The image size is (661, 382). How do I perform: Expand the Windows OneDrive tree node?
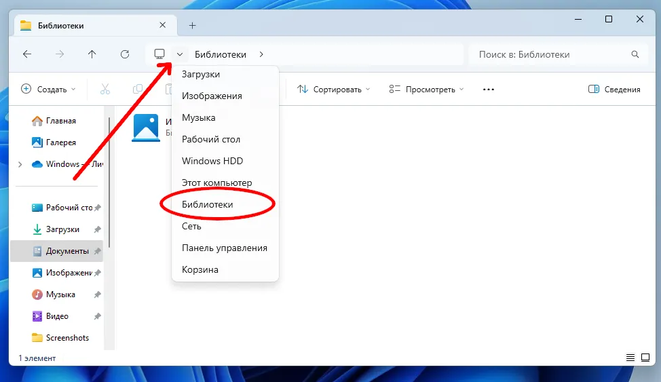point(20,164)
